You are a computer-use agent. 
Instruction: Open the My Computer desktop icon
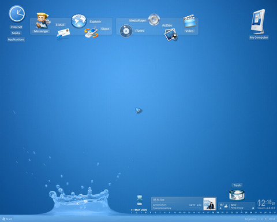click(259, 21)
